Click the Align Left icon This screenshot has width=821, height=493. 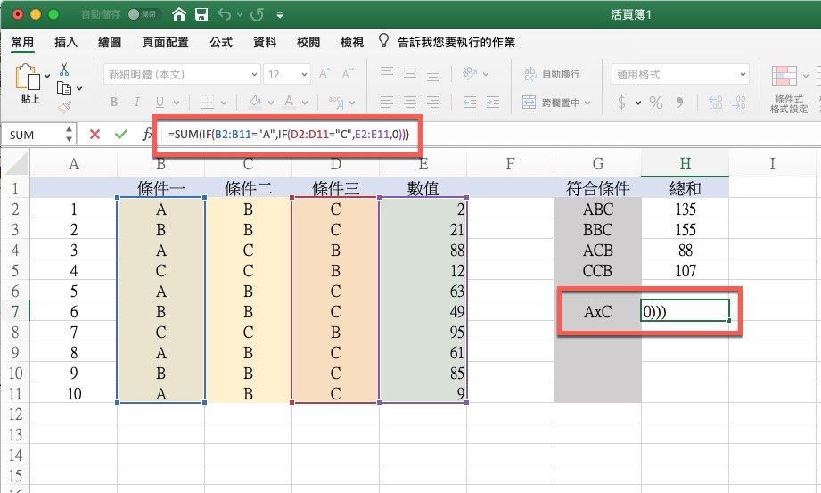tap(387, 103)
